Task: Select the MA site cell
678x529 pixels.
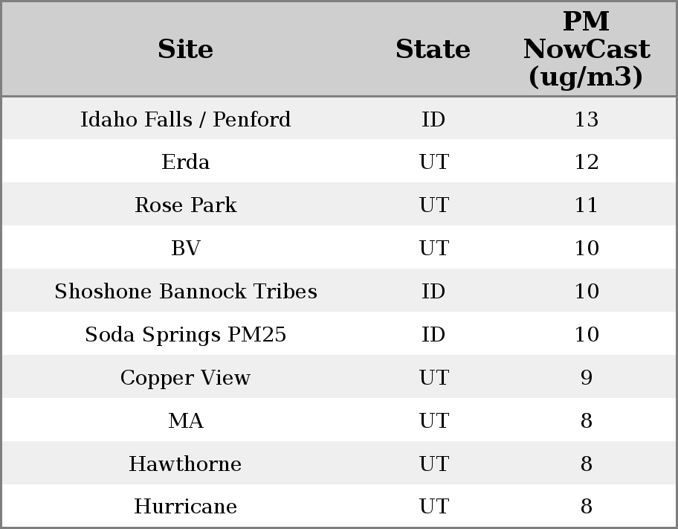Action: pyautogui.click(x=185, y=421)
